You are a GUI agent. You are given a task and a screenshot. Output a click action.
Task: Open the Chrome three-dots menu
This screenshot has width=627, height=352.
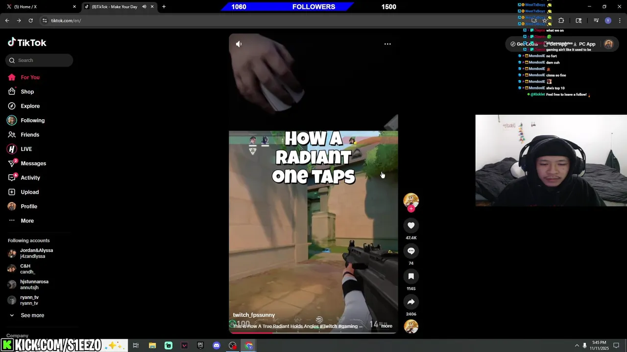(x=620, y=21)
